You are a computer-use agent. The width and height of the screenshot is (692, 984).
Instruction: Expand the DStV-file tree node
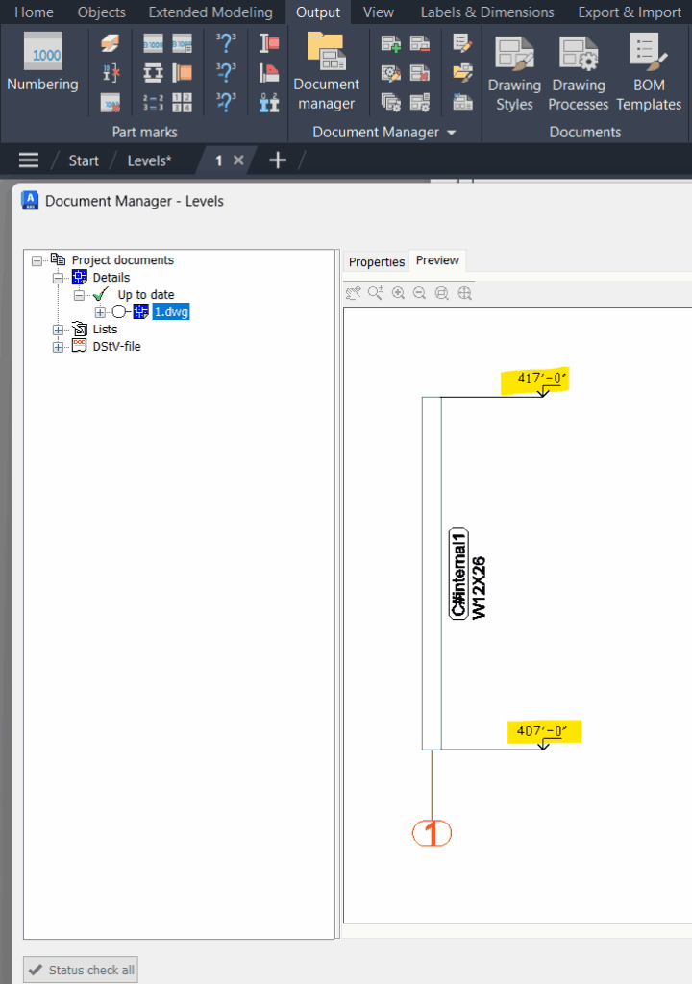pos(59,347)
